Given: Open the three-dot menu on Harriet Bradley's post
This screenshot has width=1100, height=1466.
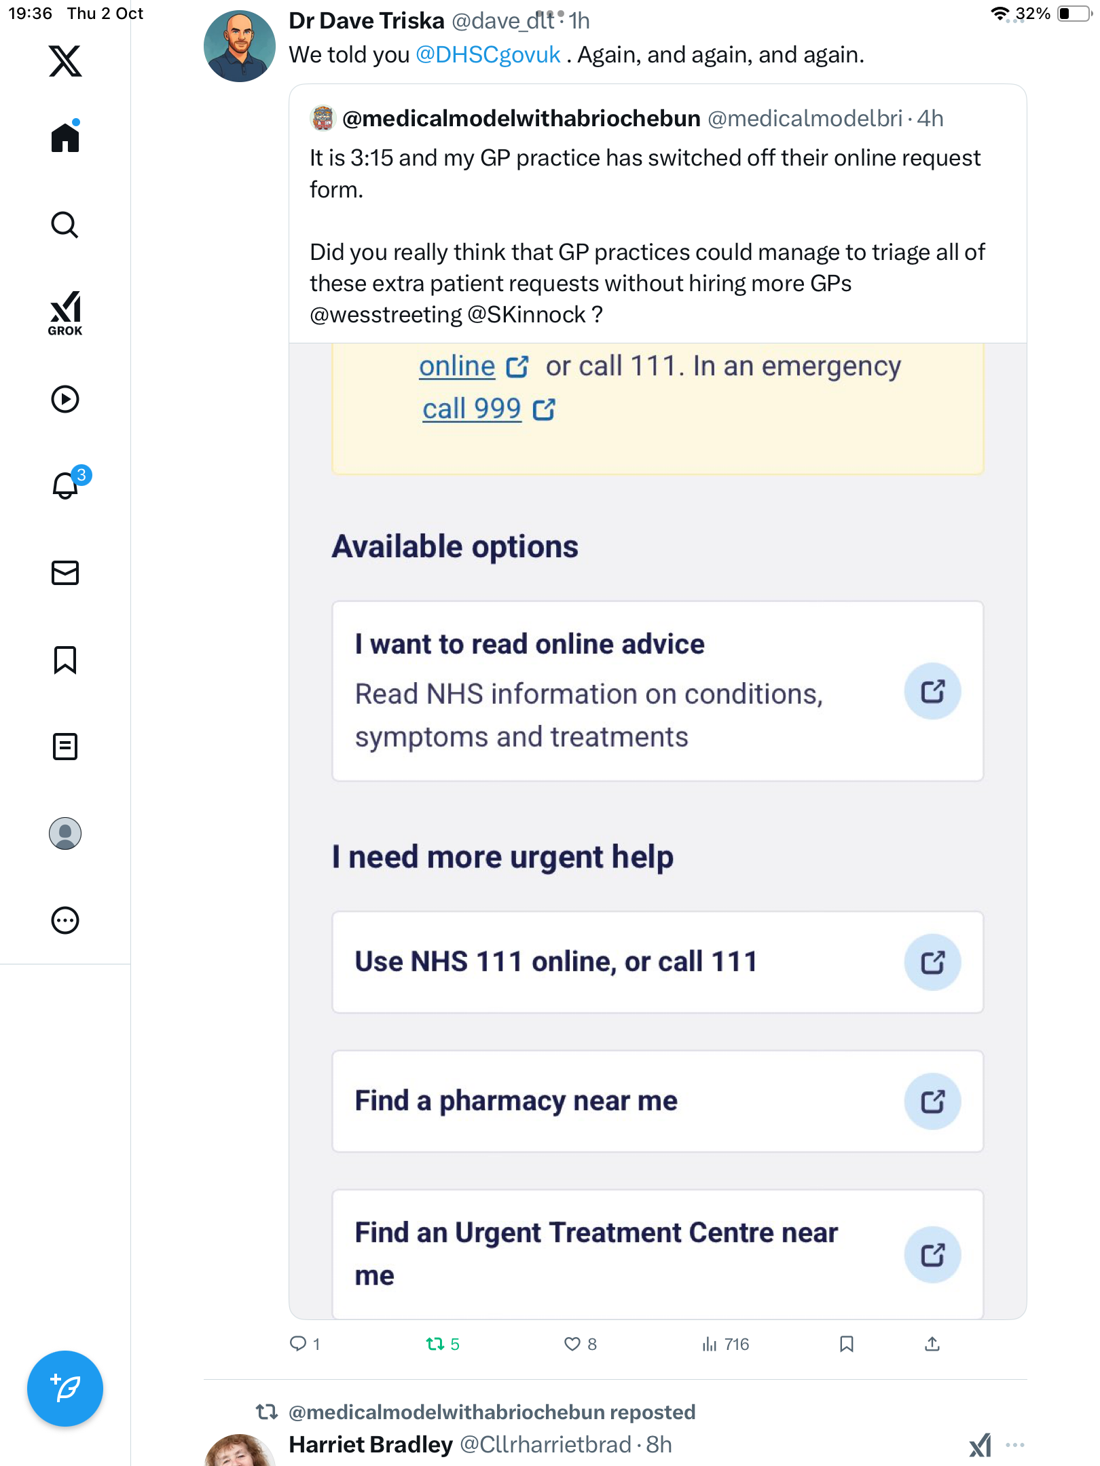Looking at the screenshot, I should 1014,1445.
